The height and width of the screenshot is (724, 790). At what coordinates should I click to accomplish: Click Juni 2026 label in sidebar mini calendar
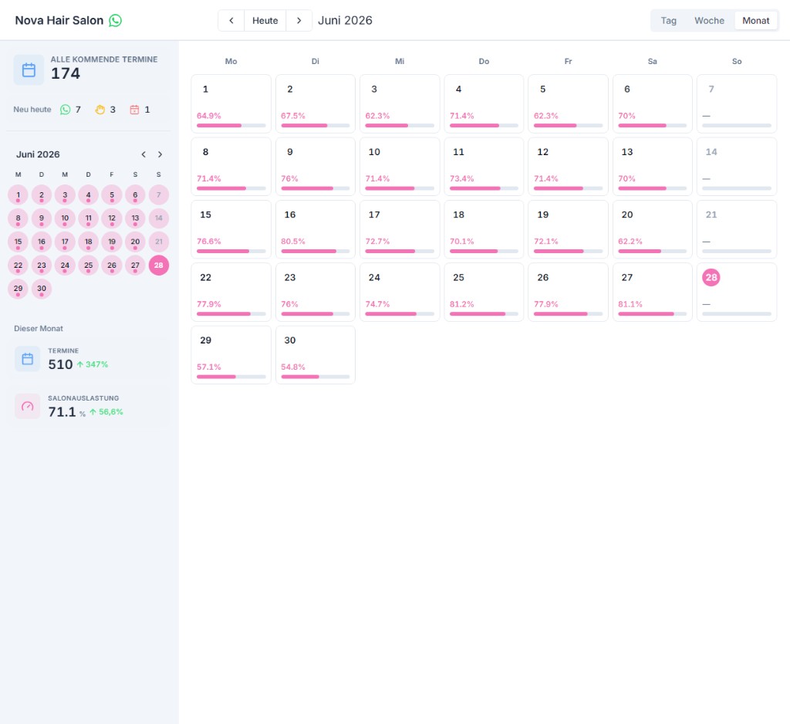(x=38, y=154)
